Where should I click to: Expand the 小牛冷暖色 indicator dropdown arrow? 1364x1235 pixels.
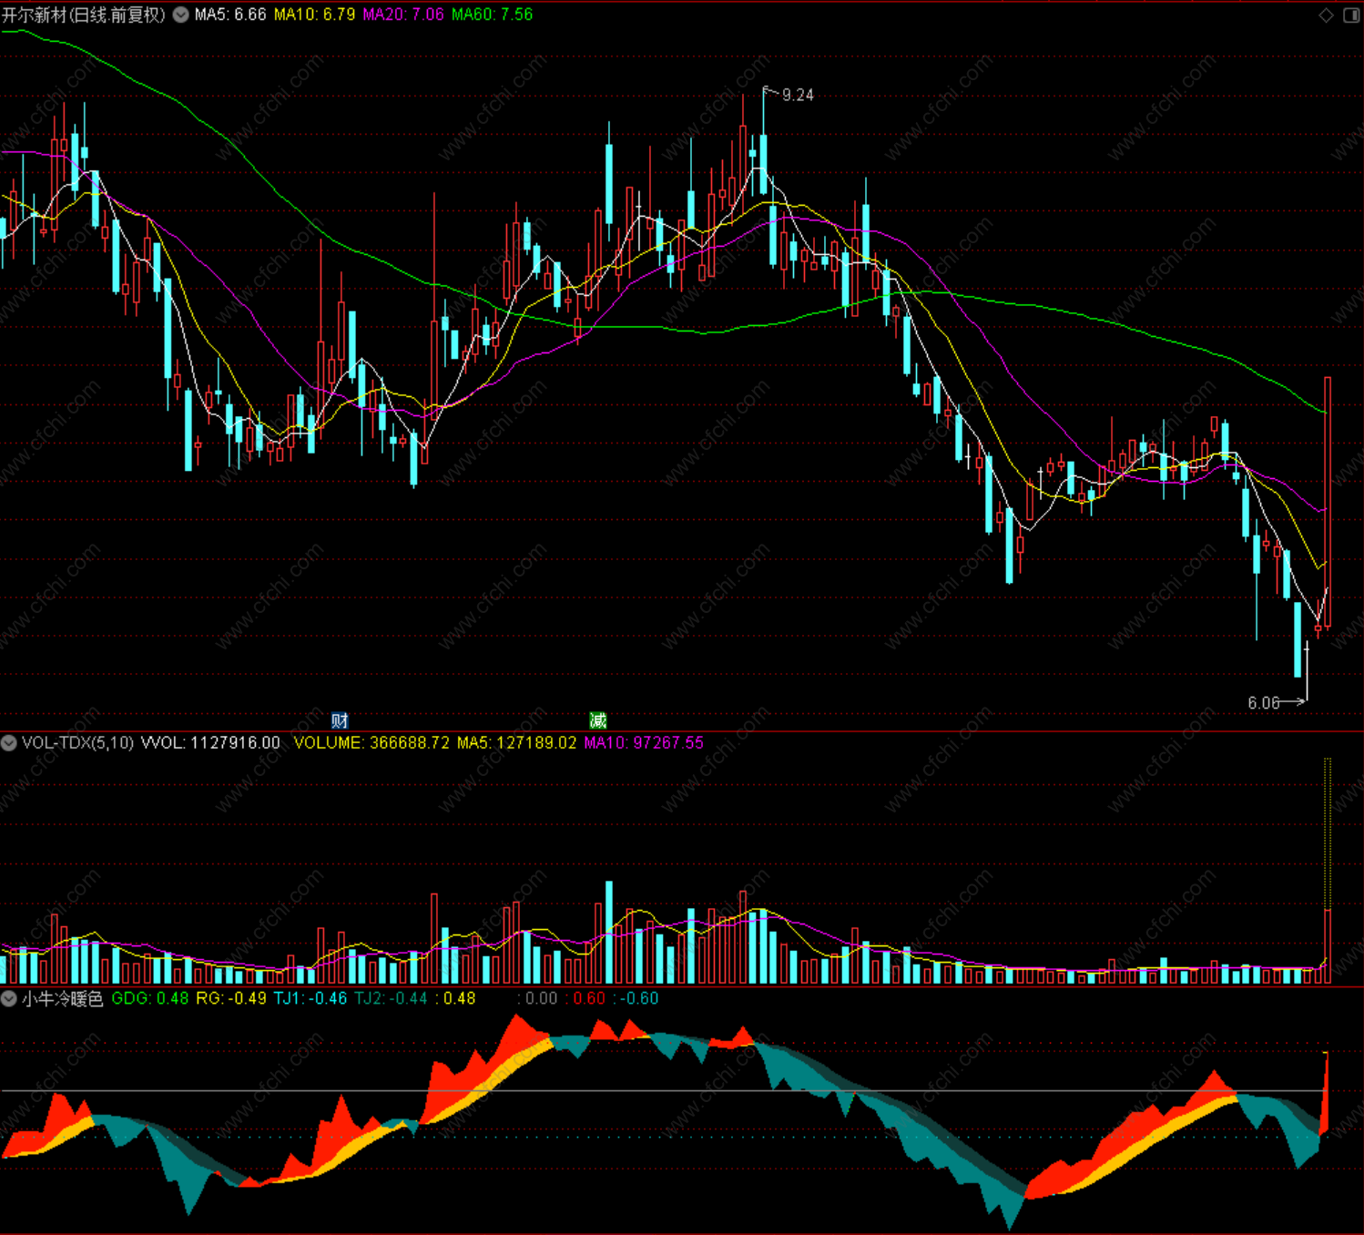[x=9, y=998]
